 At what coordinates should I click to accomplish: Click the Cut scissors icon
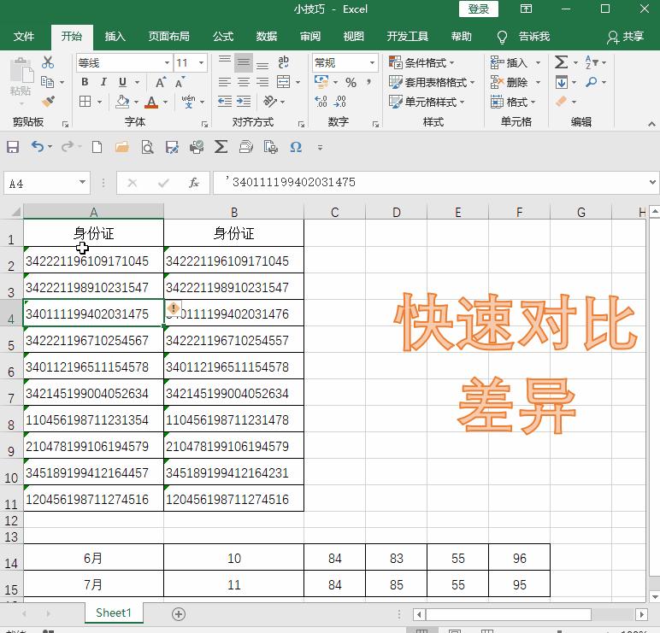48,62
